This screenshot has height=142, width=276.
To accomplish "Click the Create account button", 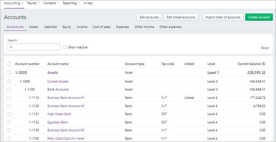I will pos(259,17).
